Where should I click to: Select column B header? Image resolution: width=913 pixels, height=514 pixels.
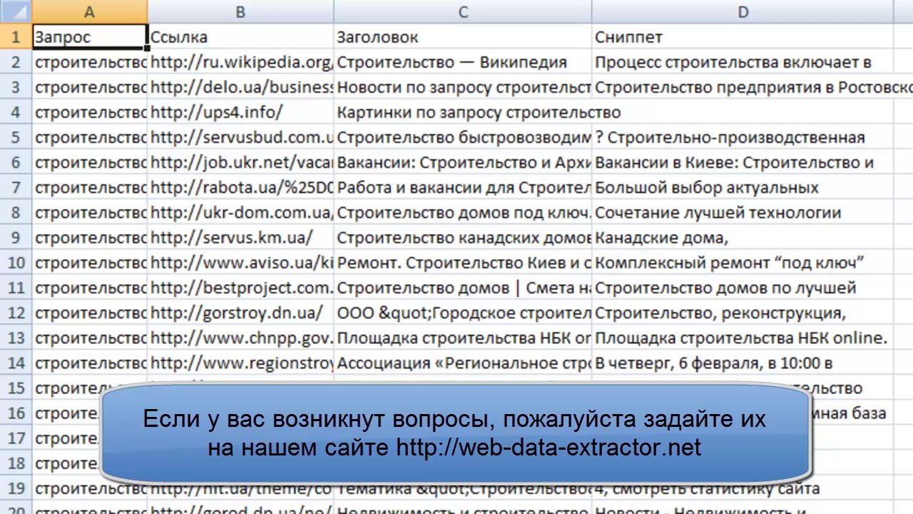[241, 11]
